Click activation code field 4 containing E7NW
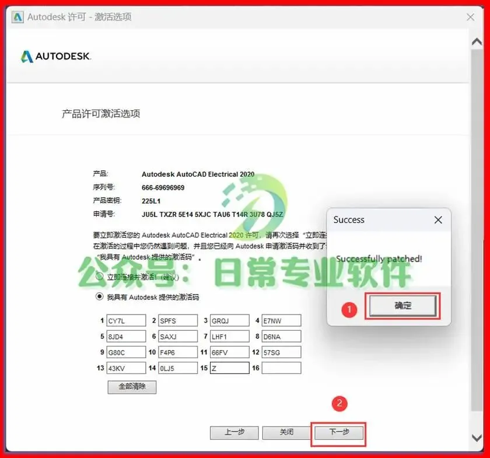Image resolution: width=490 pixels, height=458 pixels. click(x=281, y=320)
